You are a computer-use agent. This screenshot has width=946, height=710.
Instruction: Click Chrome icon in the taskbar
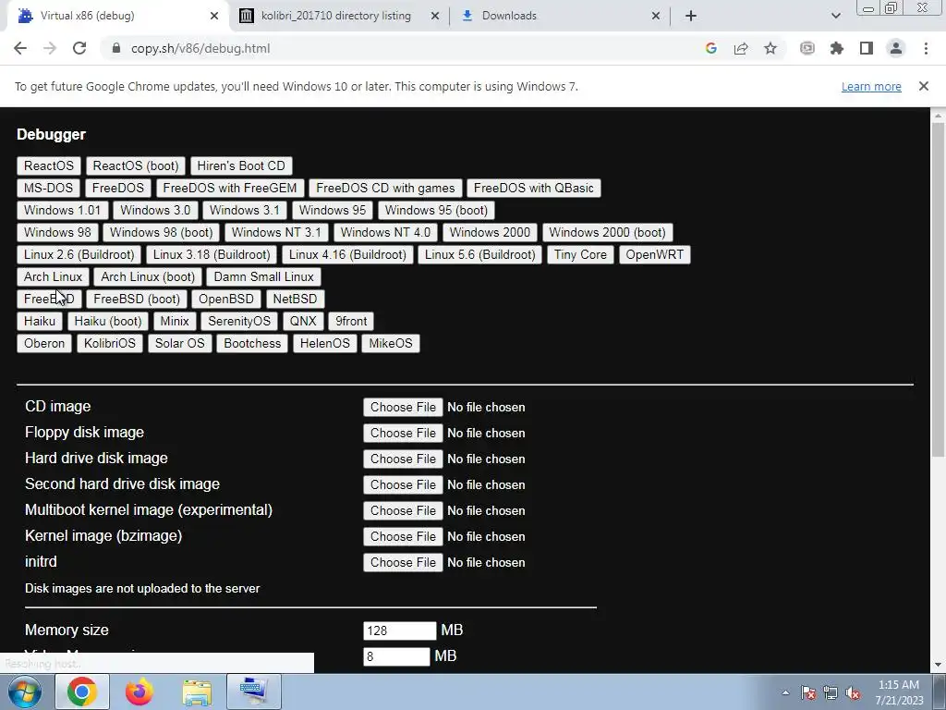[82, 692]
